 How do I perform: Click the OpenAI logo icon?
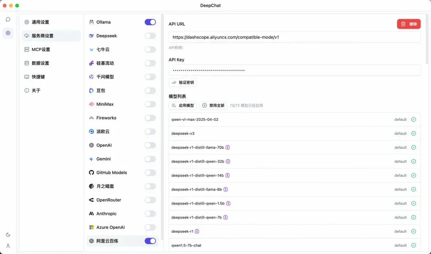click(x=91, y=145)
